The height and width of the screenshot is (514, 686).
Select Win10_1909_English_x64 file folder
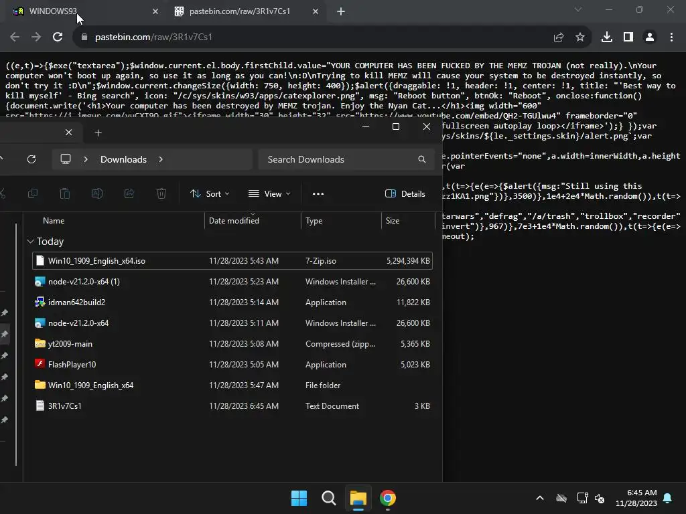tap(232, 385)
